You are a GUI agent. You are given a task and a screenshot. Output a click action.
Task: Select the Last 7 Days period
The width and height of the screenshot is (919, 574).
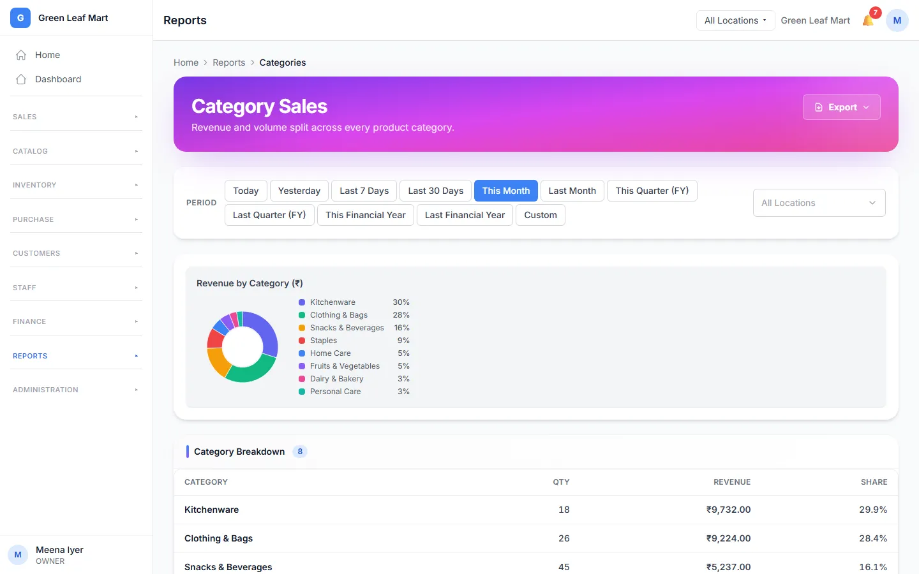pyautogui.click(x=364, y=191)
